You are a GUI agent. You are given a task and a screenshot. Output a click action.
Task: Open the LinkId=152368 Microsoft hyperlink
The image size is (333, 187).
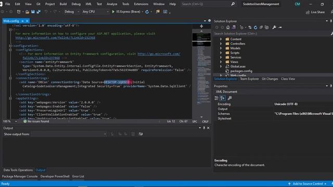click(x=55, y=38)
